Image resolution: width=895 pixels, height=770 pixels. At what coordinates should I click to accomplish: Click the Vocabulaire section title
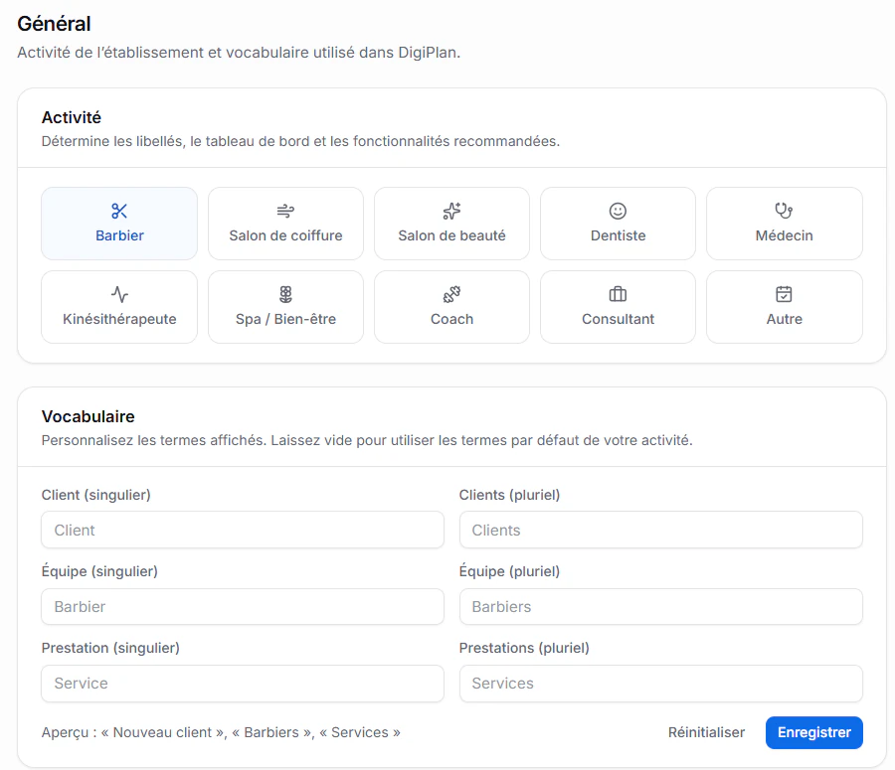click(88, 416)
